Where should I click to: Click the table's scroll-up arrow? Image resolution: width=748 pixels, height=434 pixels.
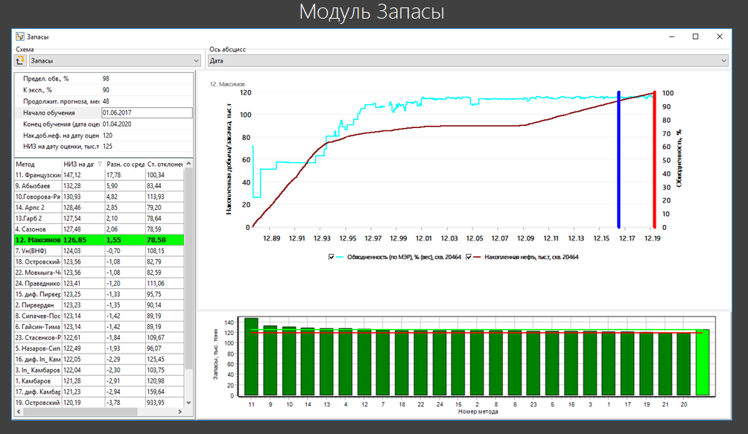(189, 164)
